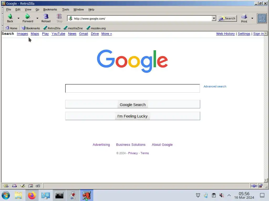Click the scrollbar down arrow
The image size is (269, 201).
[266, 180]
